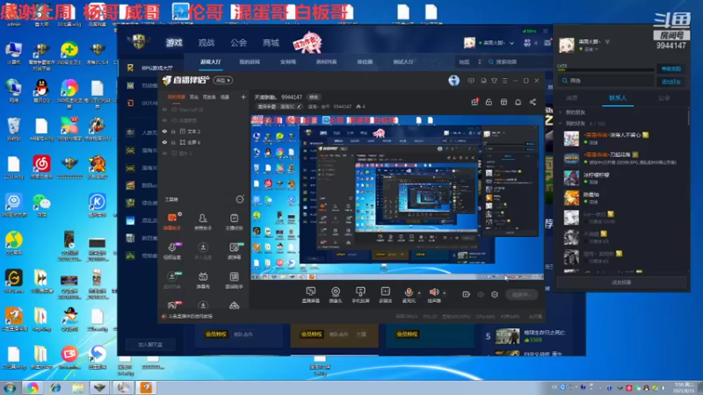Click the friends list vertical scrollbar
The width and height of the screenshot is (703, 395).
coord(689,118)
